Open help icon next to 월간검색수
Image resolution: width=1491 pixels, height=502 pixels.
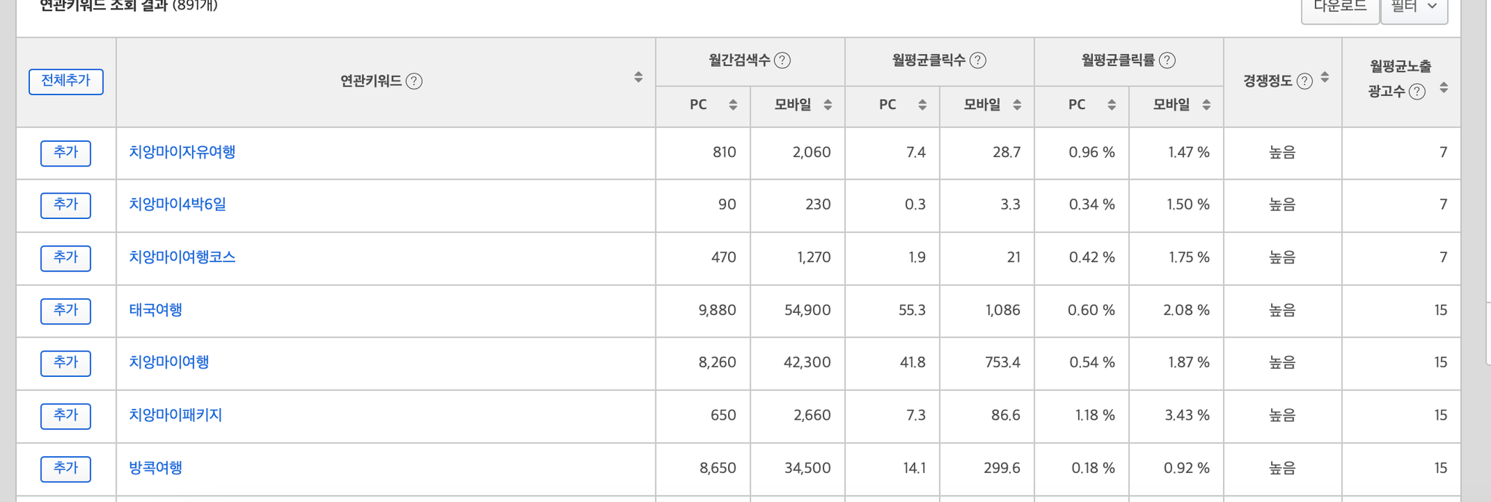783,60
